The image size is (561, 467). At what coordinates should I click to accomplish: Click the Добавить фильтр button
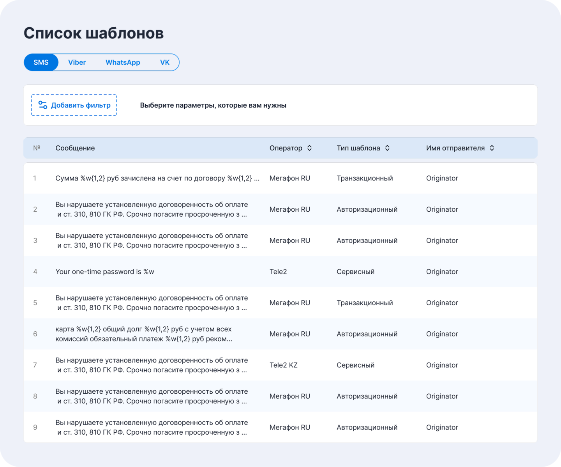pyautogui.click(x=74, y=105)
